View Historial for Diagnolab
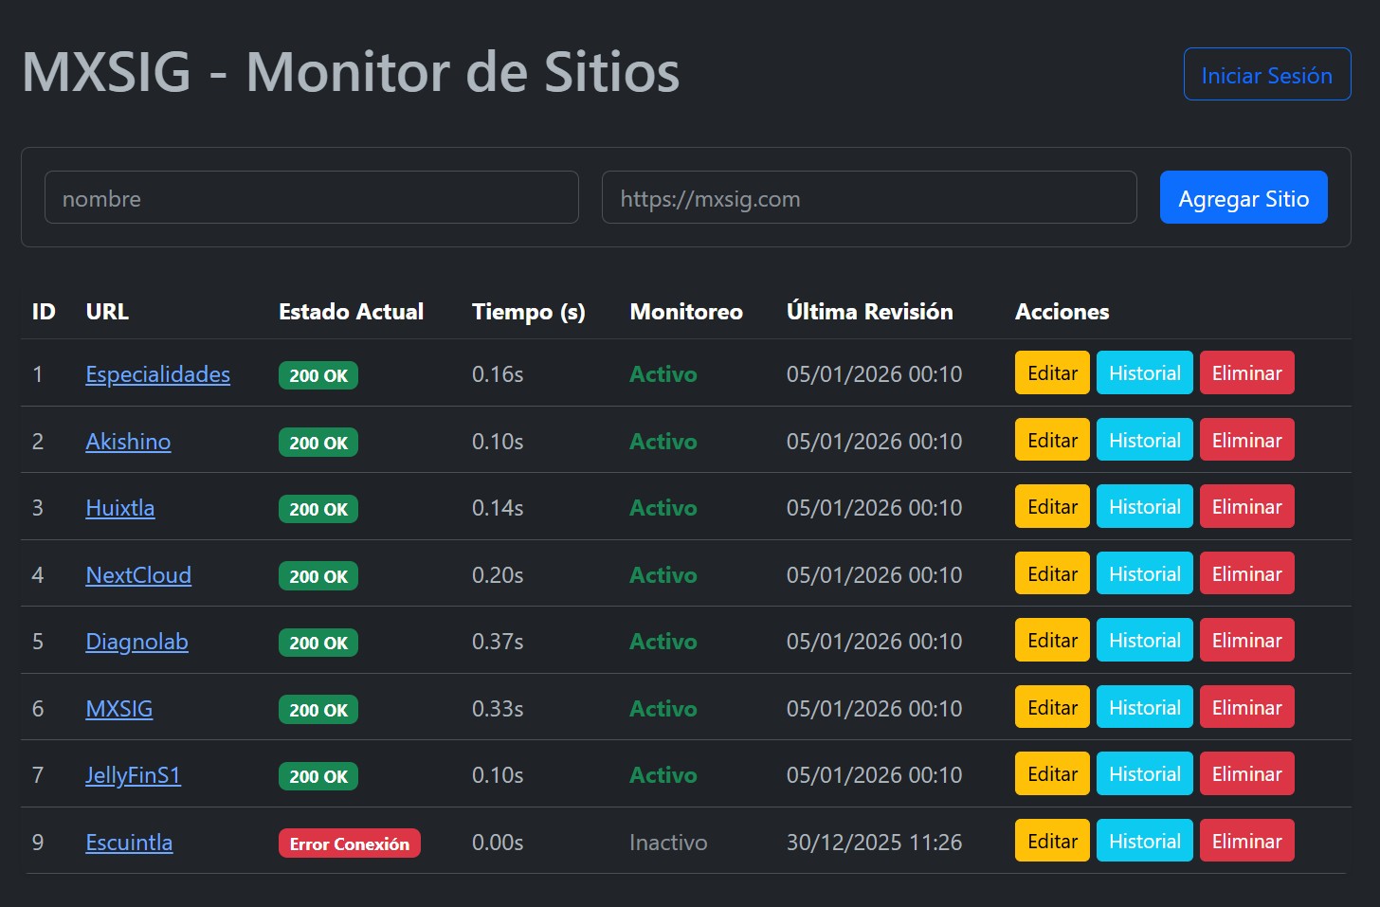This screenshot has width=1380, height=907. point(1144,640)
